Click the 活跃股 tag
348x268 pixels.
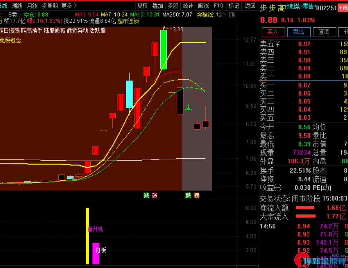[x=97, y=31]
